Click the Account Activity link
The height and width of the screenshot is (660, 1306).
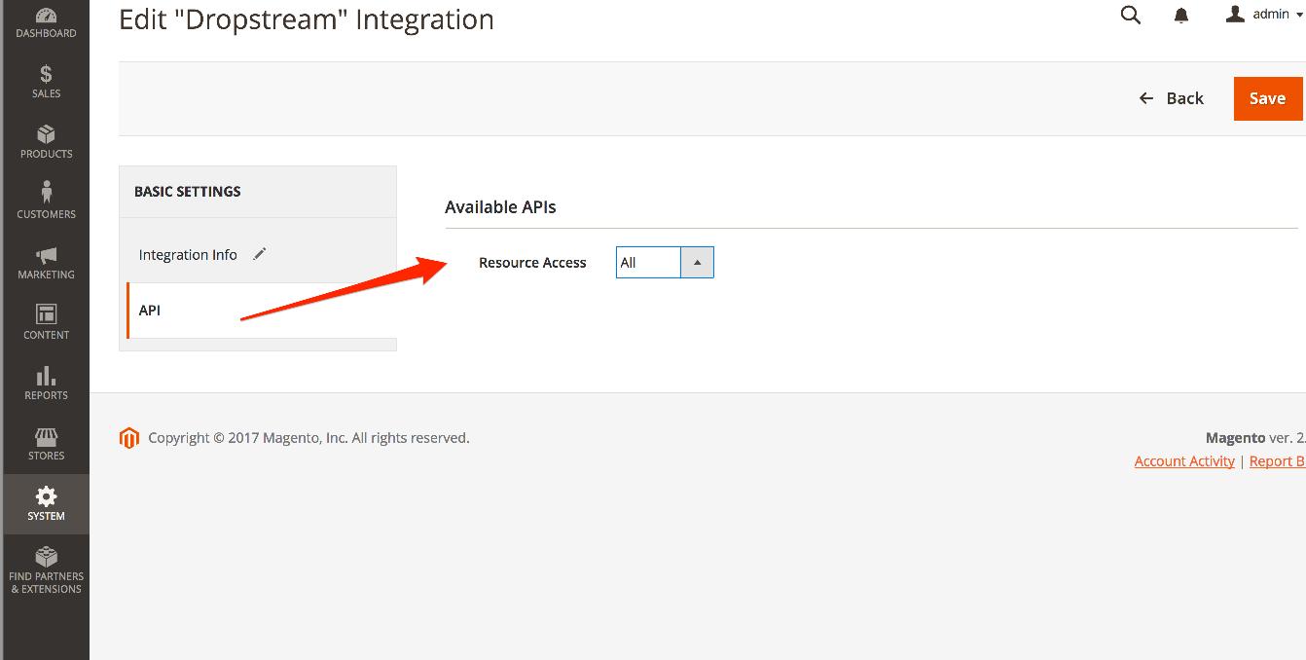click(x=1184, y=461)
